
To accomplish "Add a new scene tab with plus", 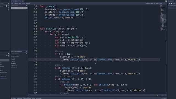I will [25, 1].
